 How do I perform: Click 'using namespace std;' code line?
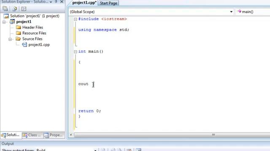(103, 30)
